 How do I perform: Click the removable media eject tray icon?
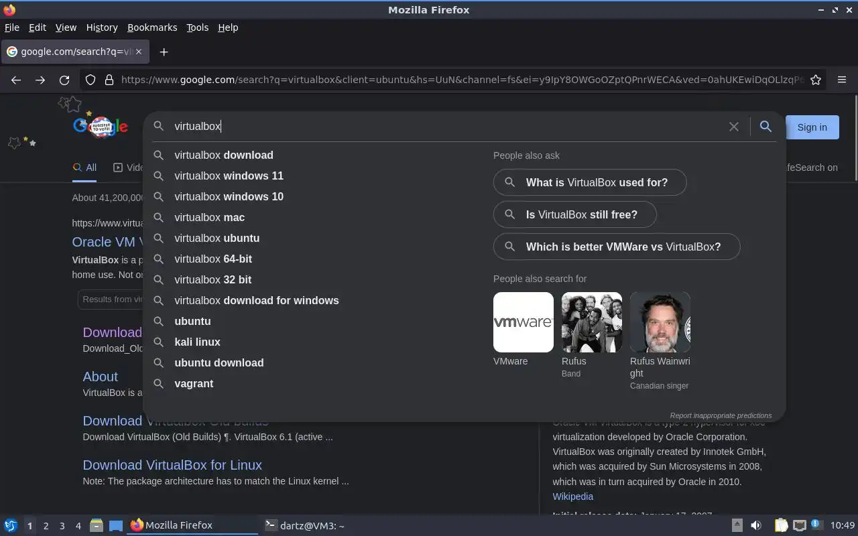(x=737, y=525)
